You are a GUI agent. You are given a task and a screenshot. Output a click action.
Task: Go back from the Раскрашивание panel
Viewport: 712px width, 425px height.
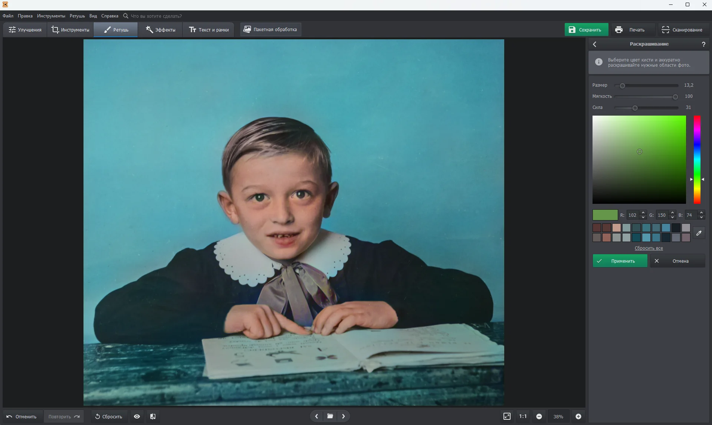tap(595, 44)
